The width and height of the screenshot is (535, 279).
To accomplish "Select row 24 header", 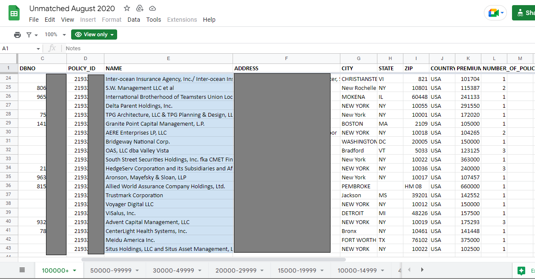I will click(x=9, y=79).
